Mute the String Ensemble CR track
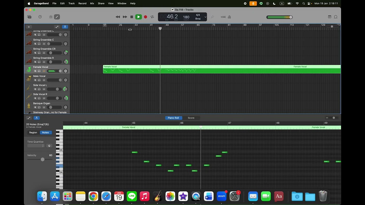Viewport: 365px width, 205px height. pyautogui.click(x=35, y=53)
